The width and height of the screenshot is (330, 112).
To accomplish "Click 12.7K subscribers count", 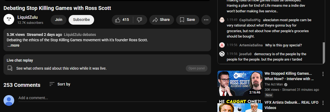I will [x=30, y=23].
